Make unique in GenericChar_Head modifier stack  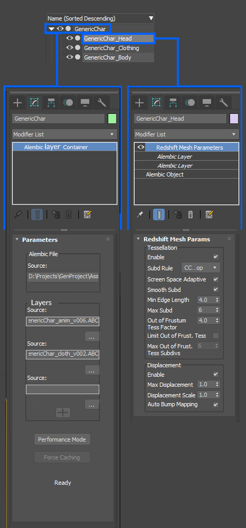[x=178, y=215]
